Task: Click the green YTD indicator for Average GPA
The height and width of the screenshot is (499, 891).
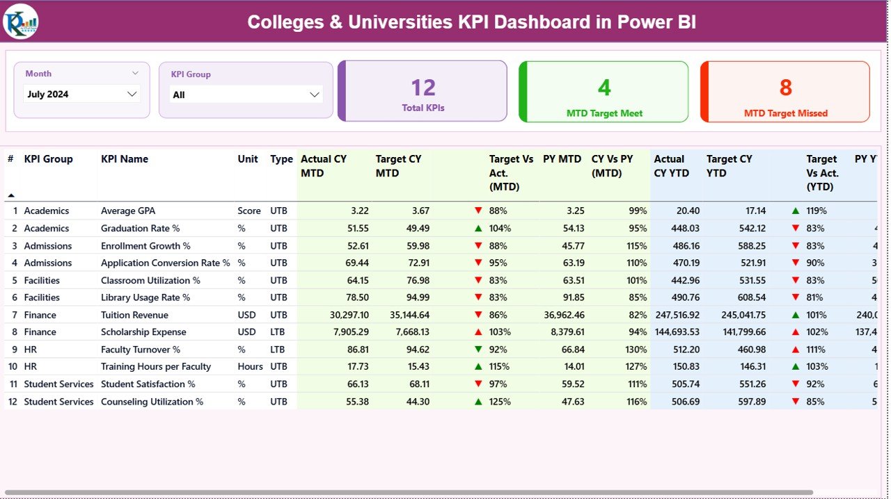Action: [794, 210]
